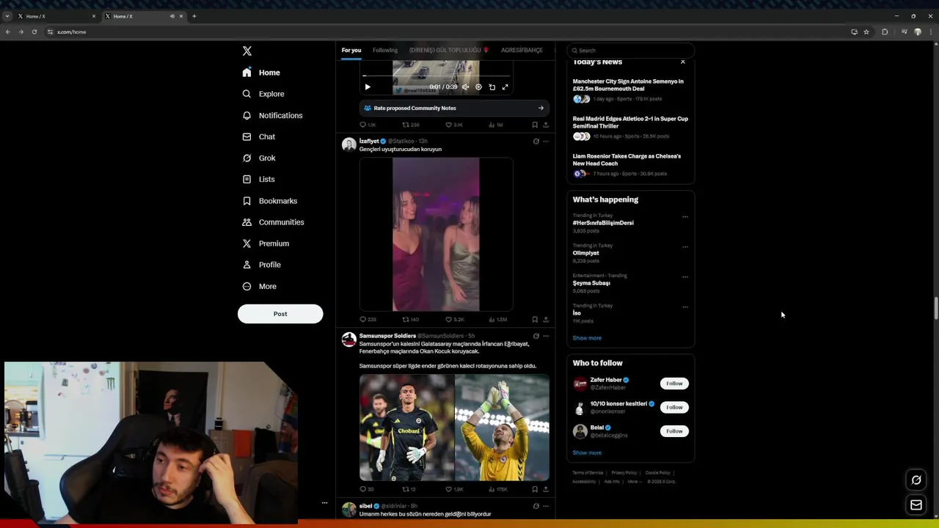This screenshot has height=528, width=939.
Task: Open video settings gear icon
Action: 478,87
